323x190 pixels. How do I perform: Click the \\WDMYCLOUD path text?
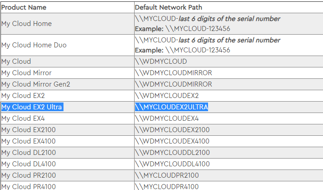(x=161, y=62)
